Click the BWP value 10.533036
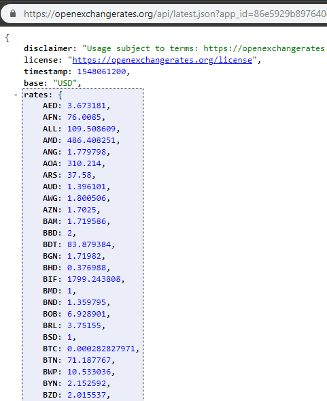 pyautogui.click(x=89, y=372)
